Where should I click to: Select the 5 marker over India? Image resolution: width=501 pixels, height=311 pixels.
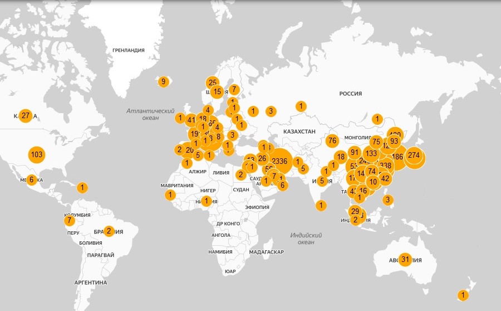pyautogui.click(x=322, y=181)
